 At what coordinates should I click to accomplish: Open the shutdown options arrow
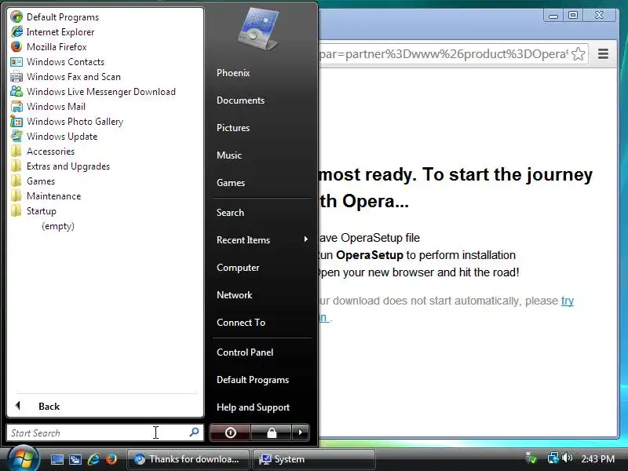(301, 433)
